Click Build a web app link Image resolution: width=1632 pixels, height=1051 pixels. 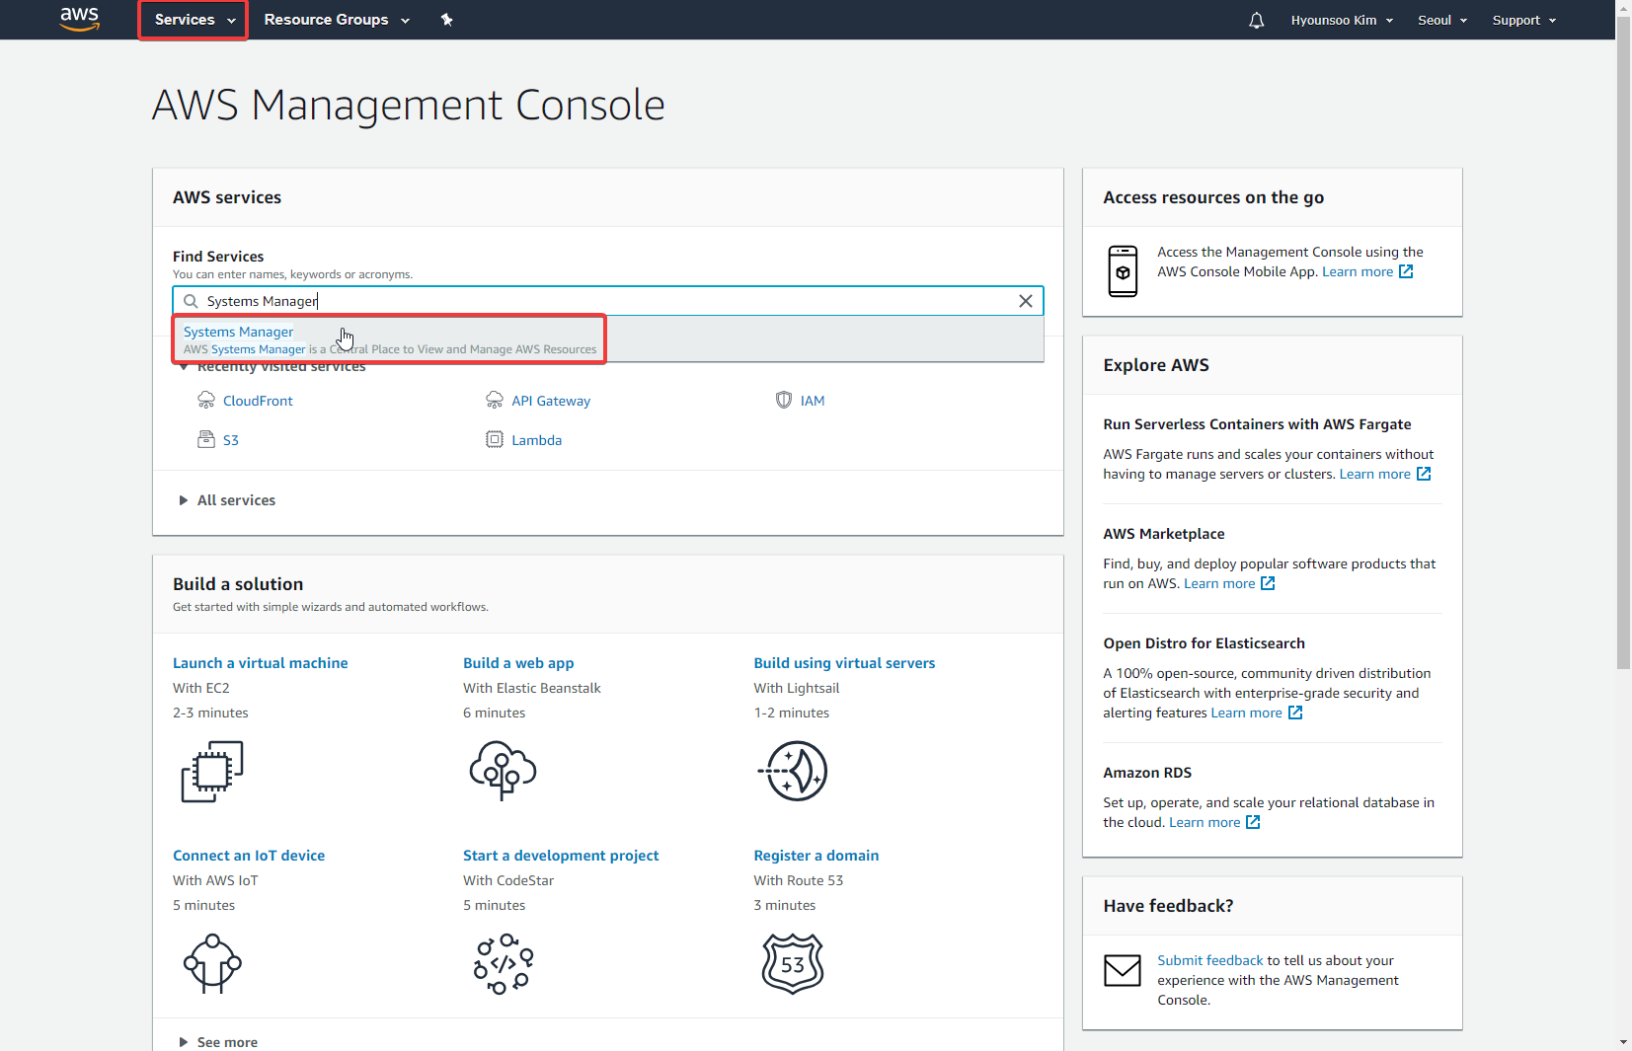518,663
